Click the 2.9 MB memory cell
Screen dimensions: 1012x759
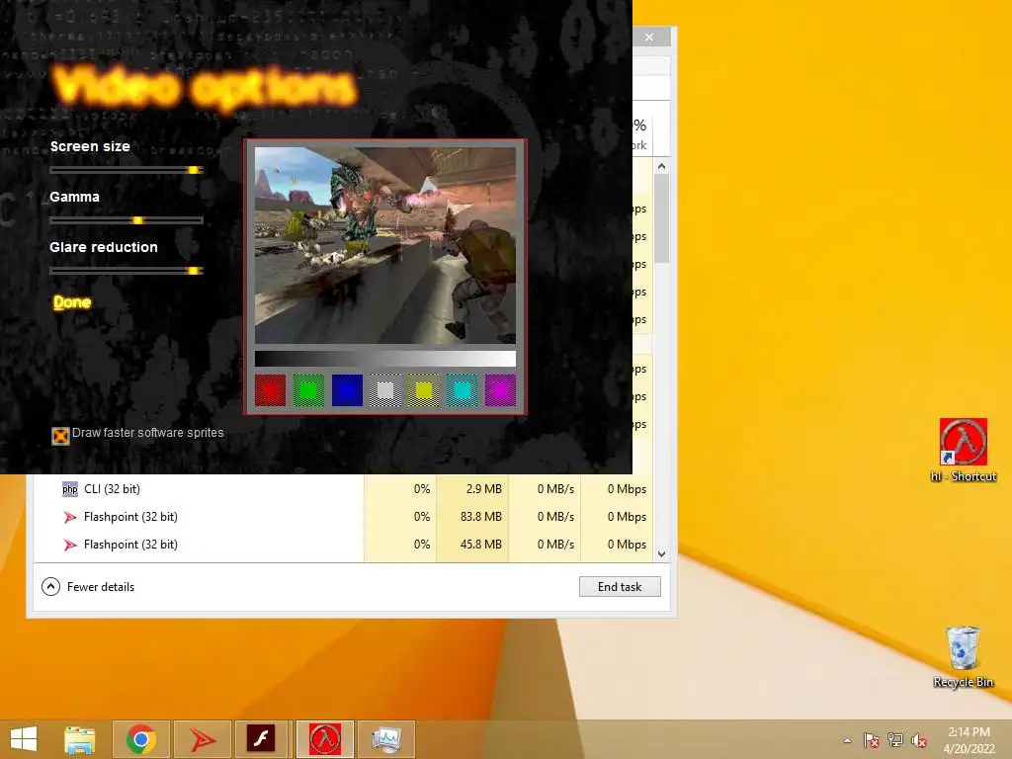coord(472,489)
